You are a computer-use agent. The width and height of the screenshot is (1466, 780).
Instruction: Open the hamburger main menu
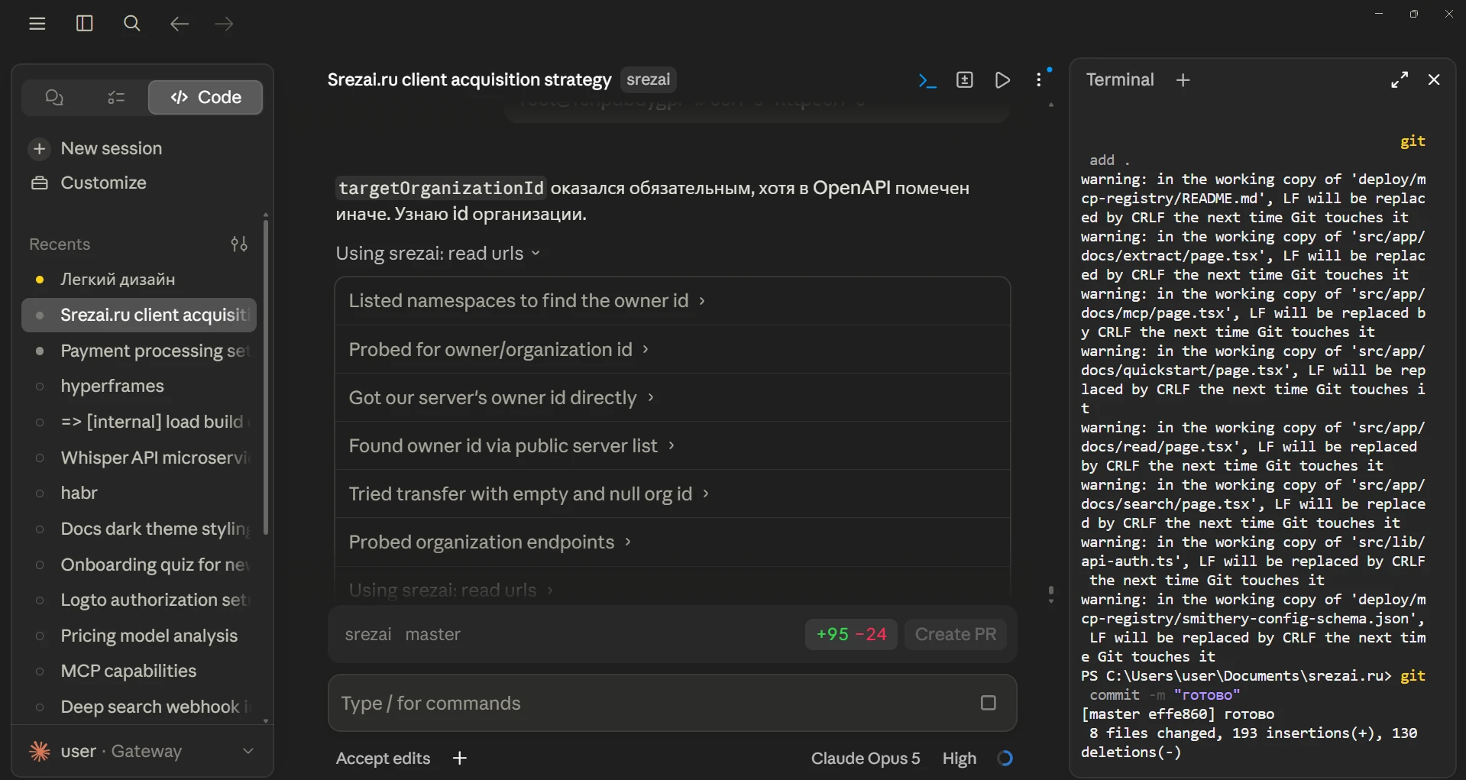37,24
